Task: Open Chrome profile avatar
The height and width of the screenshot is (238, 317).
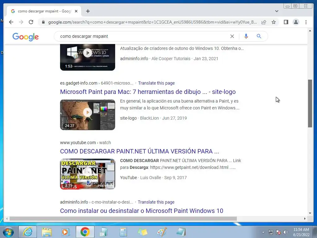Action: tap(296, 22)
